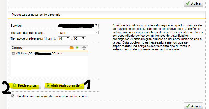The image size is (209, 109).
Task: Click the Predescargar usuarios de directorio header
Action: [36, 15]
